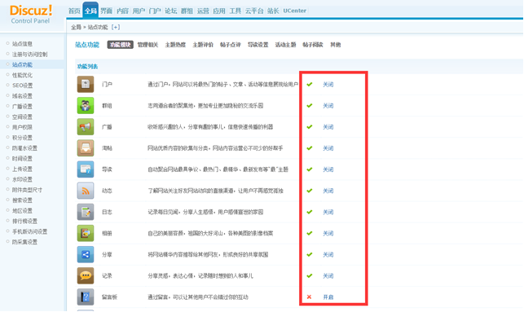Click the 群组 group feature icon

pyautogui.click(x=86, y=106)
